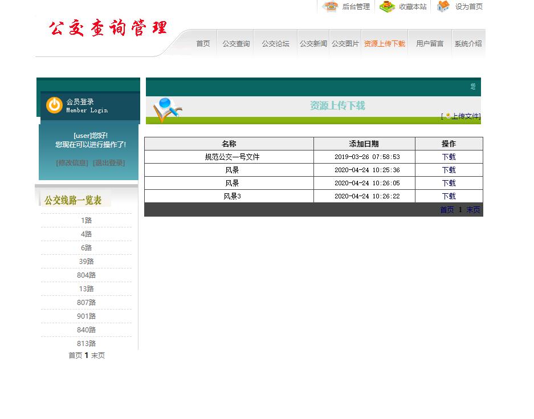The width and height of the screenshot is (534, 419).
Task: Open the 公交图片 tab
Action: pos(345,43)
